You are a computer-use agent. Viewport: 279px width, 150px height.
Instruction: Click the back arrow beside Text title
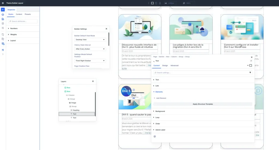(154, 61)
